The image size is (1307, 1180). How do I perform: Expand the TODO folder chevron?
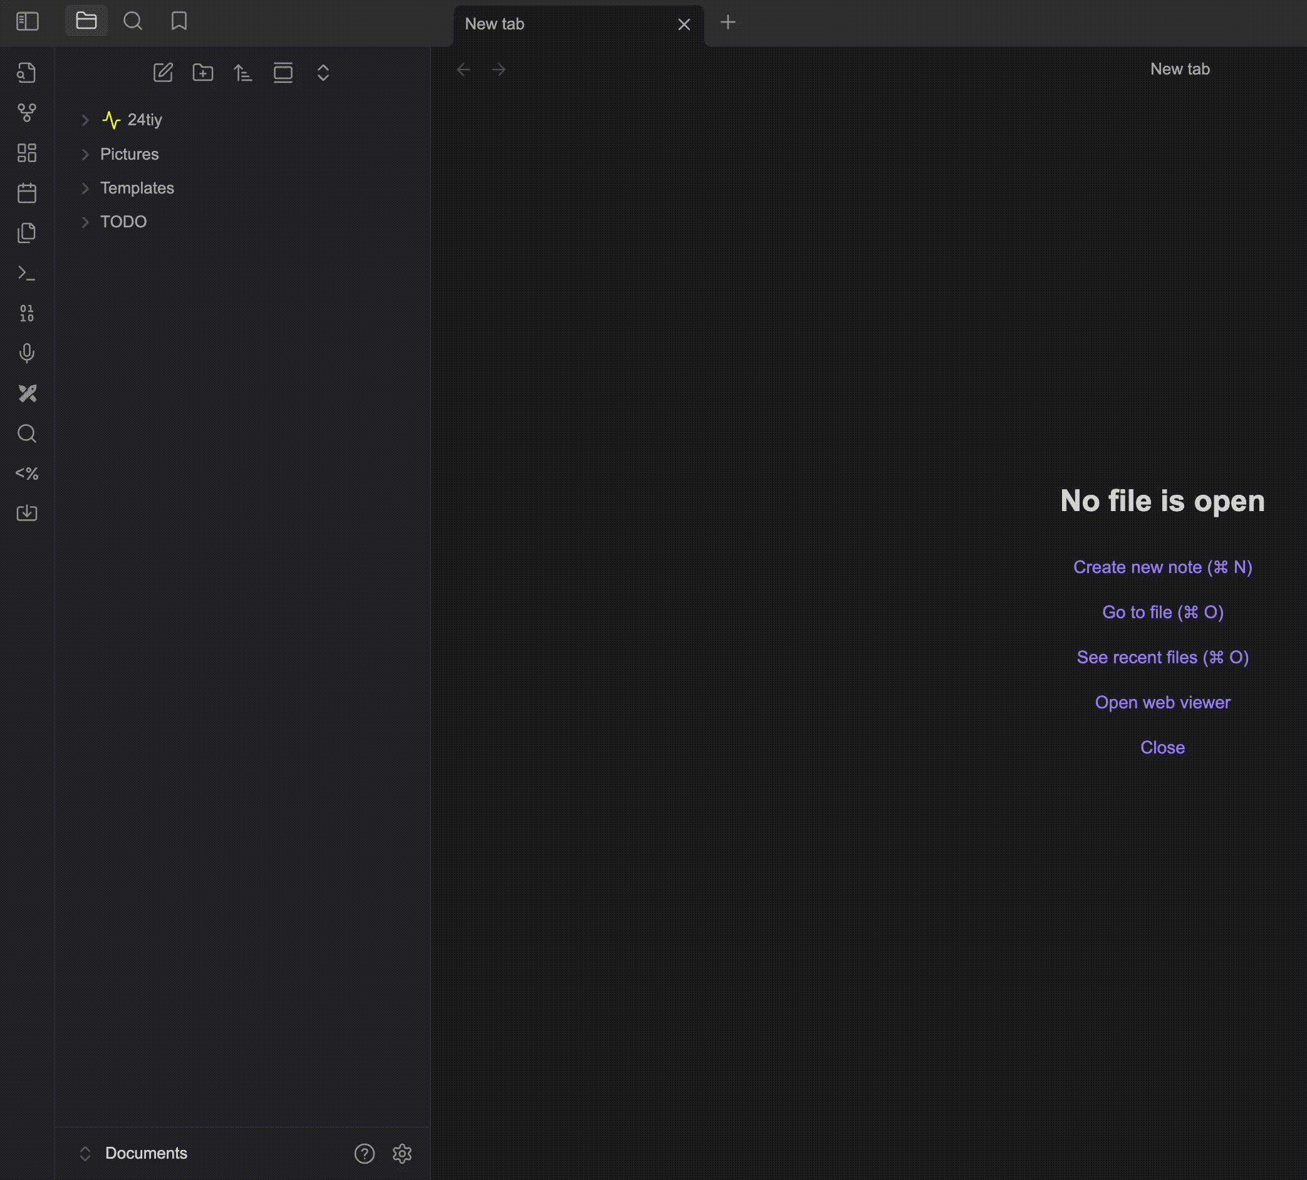(x=85, y=222)
